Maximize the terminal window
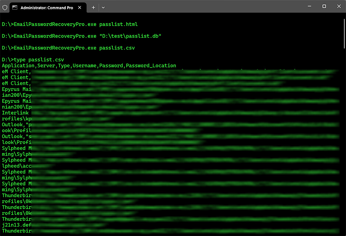Screen dimensions: 346x236 (x=324, y=6)
